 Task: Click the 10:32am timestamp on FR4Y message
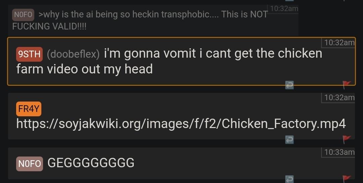point(339,98)
